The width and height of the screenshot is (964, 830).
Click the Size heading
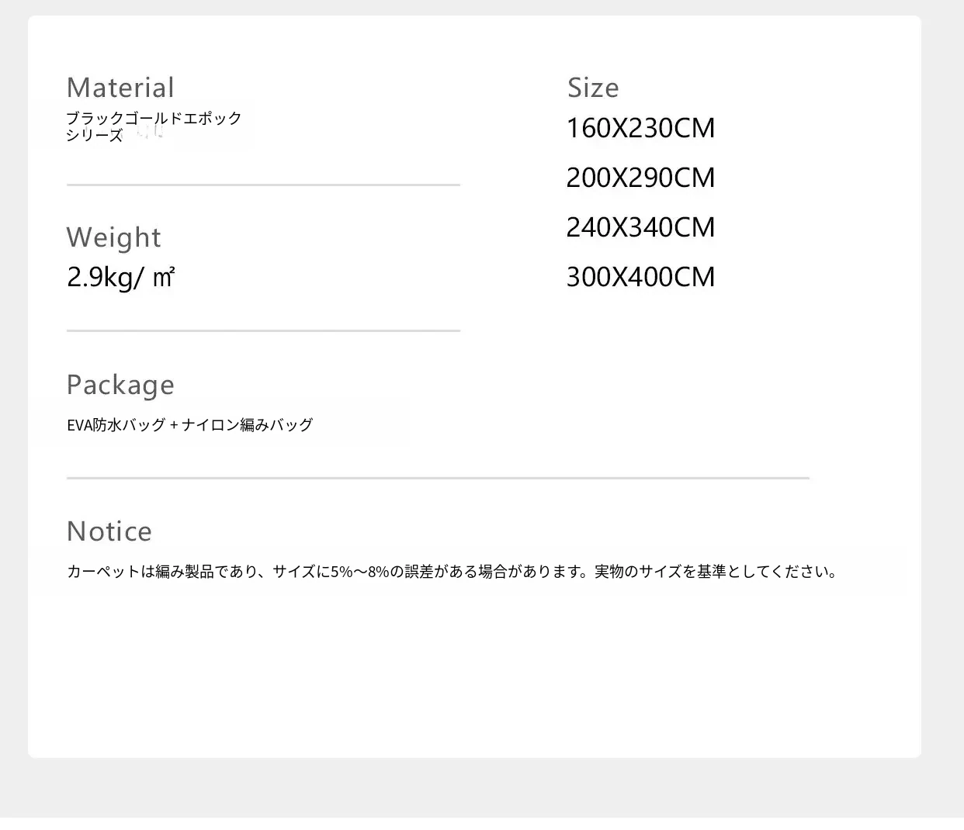[x=593, y=88]
